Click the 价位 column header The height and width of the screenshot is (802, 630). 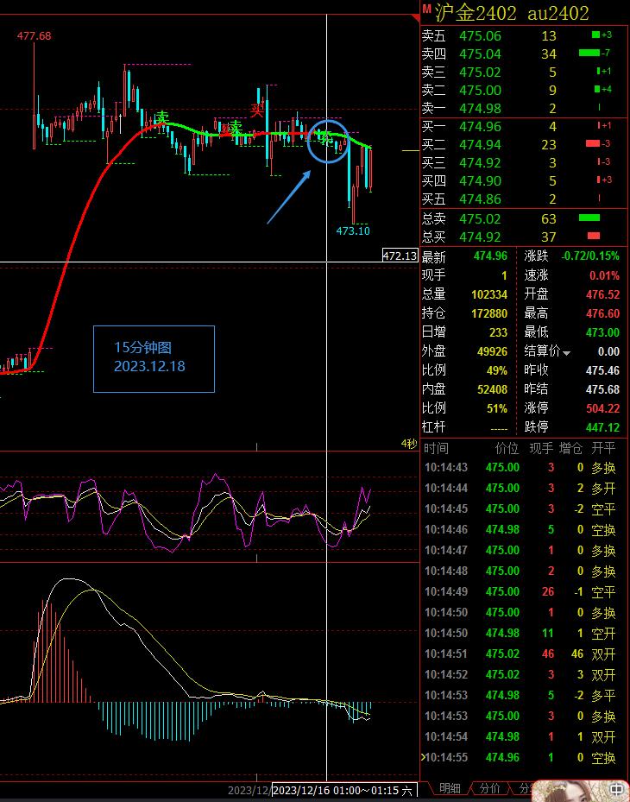(x=507, y=449)
